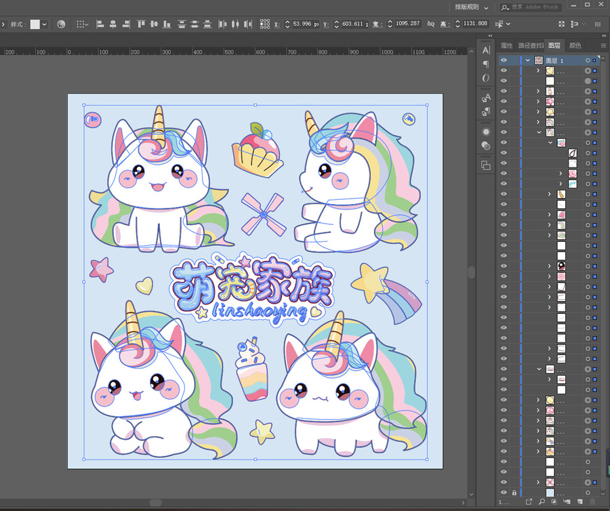The width and height of the screenshot is (610, 511).
Task: Open the Paragraph panel icon
Action: (x=486, y=64)
